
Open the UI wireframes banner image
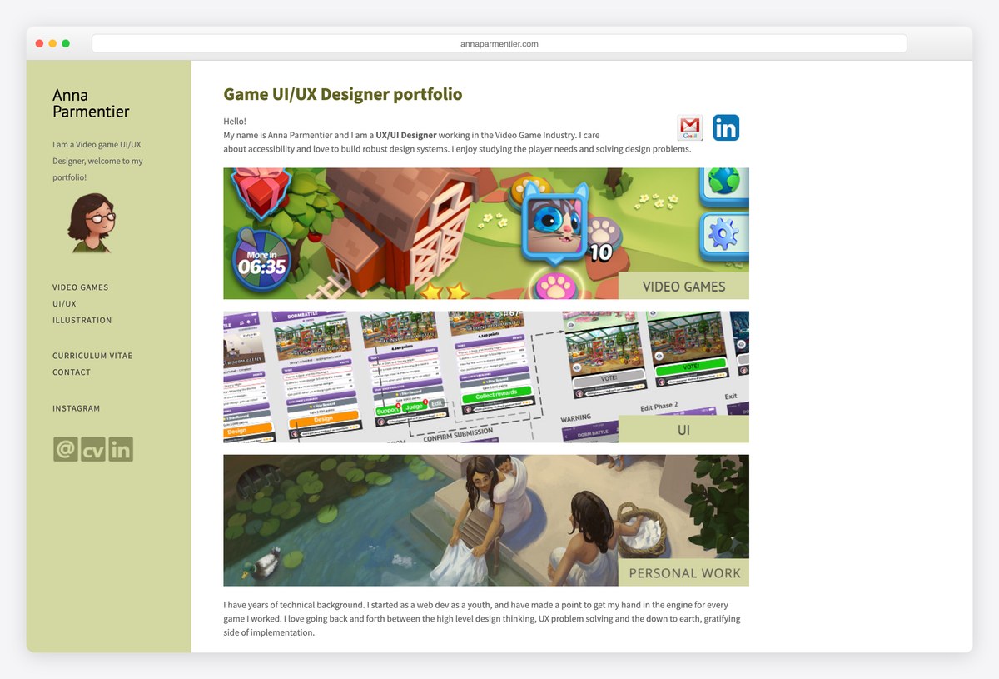coord(486,377)
